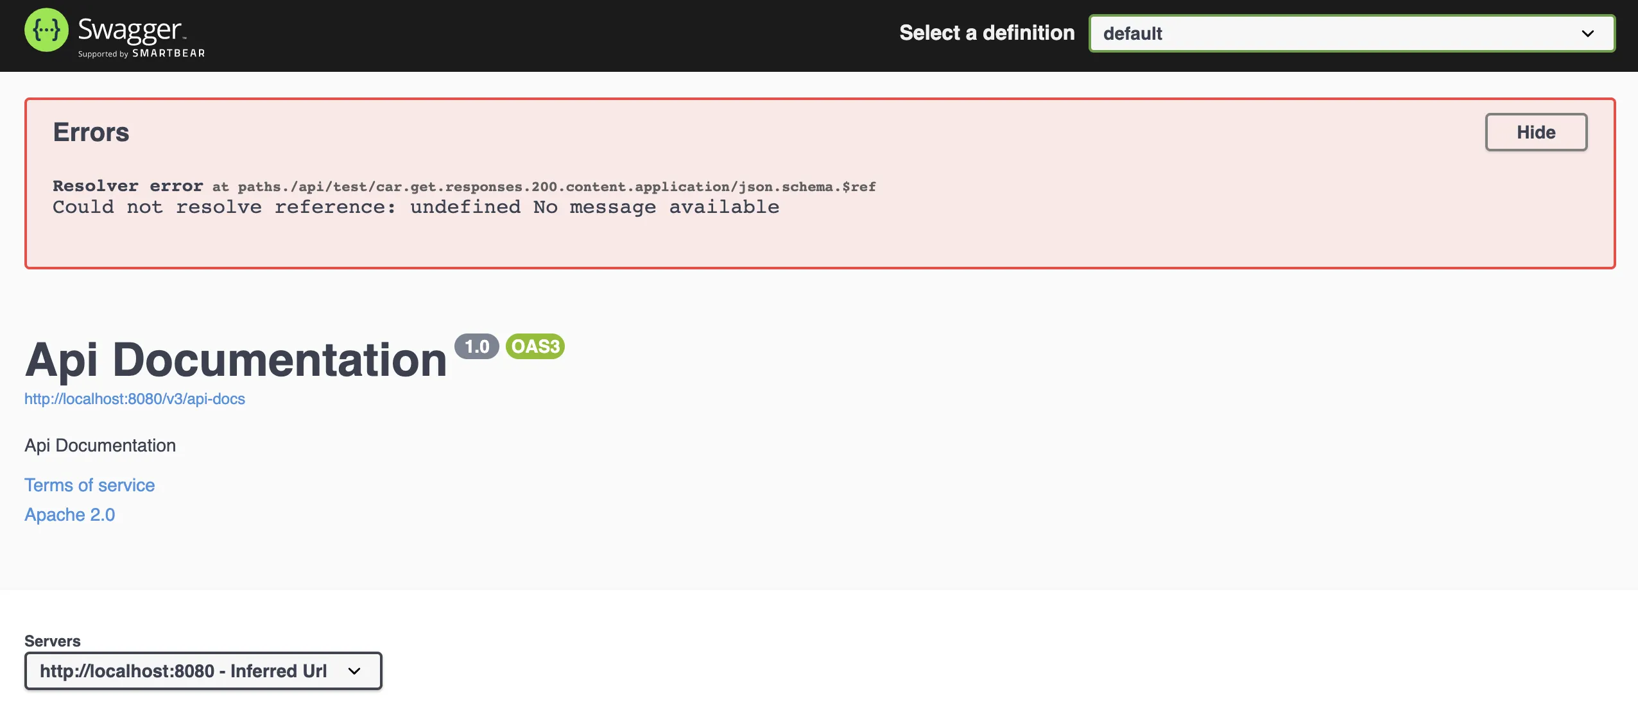Image resolution: width=1638 pixels, height=726 pixels.
Task: Click the Errors heading
Action: click(x=91, y=132)
